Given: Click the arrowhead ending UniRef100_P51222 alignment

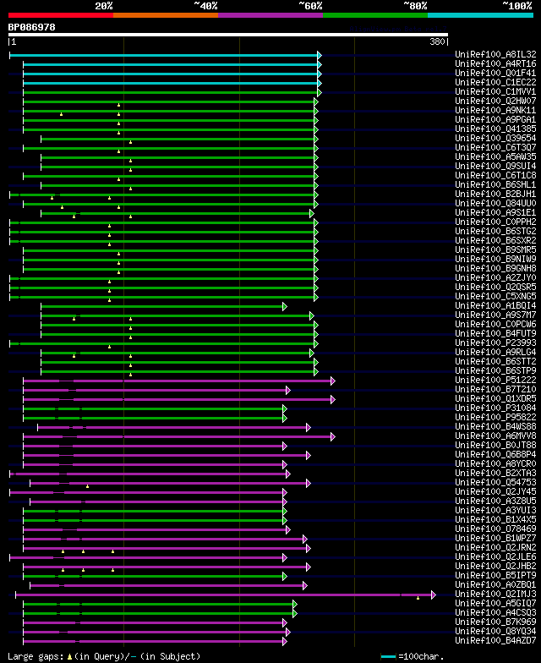Looking at the screenshot, I should tap(333, 381).
